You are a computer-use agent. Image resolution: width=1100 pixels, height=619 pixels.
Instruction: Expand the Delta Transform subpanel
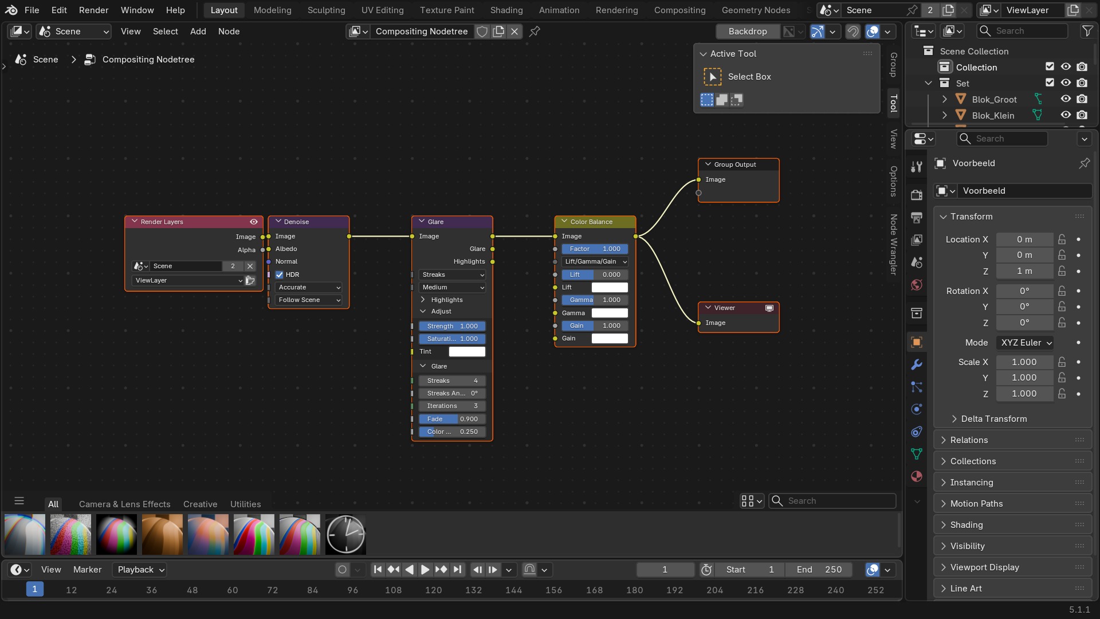point(994,419)
